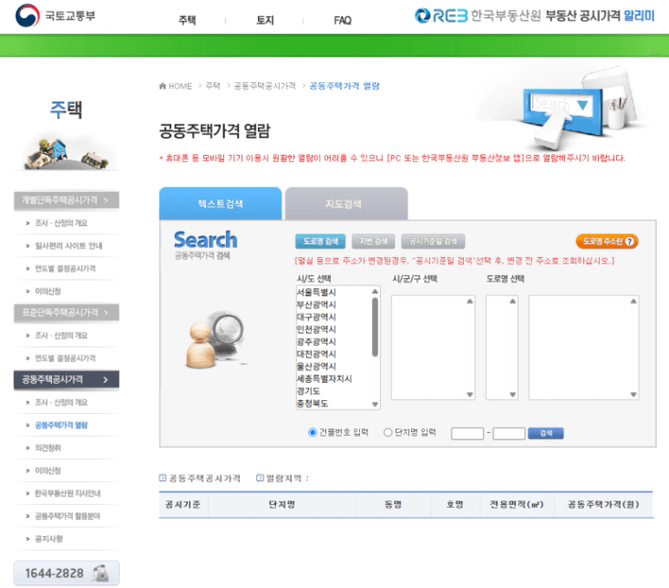This screenshot has width=669, height=588.
Task: Click the HOME breadcrumb house icon
Action: coord(162,86)
